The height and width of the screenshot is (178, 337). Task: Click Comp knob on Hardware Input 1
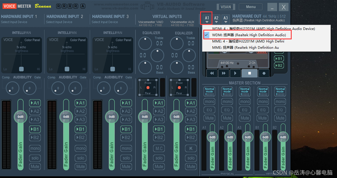point(13,88)
